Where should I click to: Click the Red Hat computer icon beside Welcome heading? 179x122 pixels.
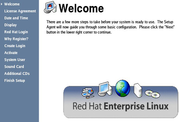click(50, 7)
